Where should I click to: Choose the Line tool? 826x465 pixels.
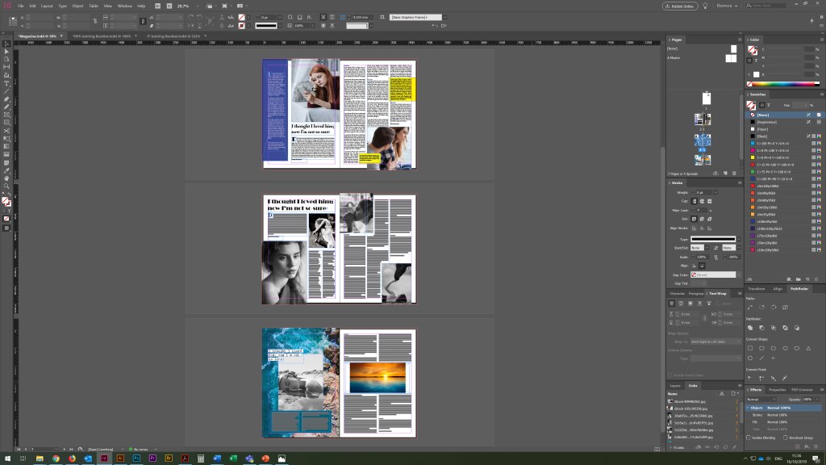coord(6,91)
